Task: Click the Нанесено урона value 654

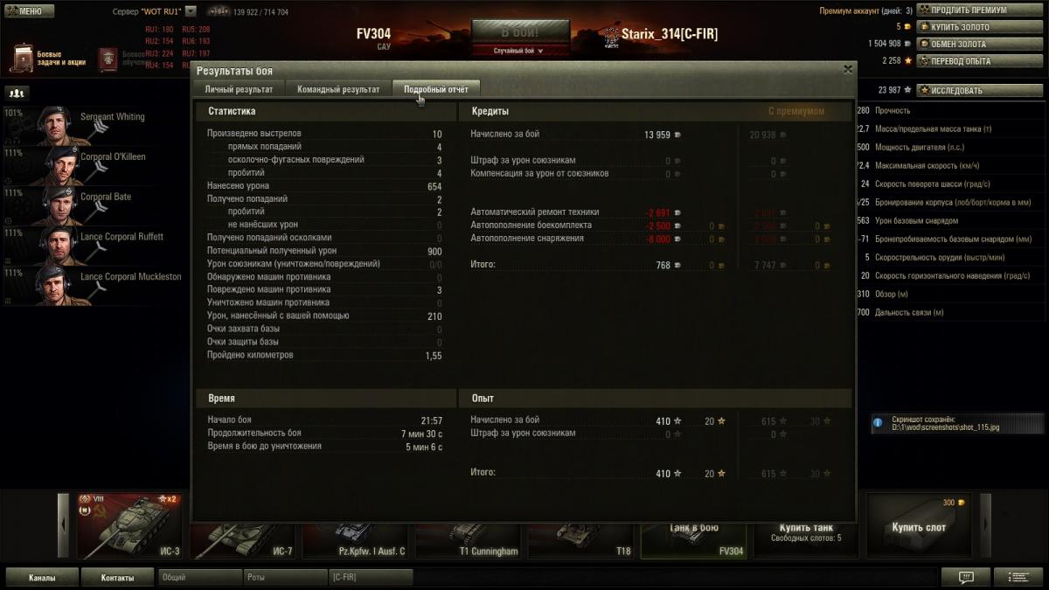Action: point(434,186)
